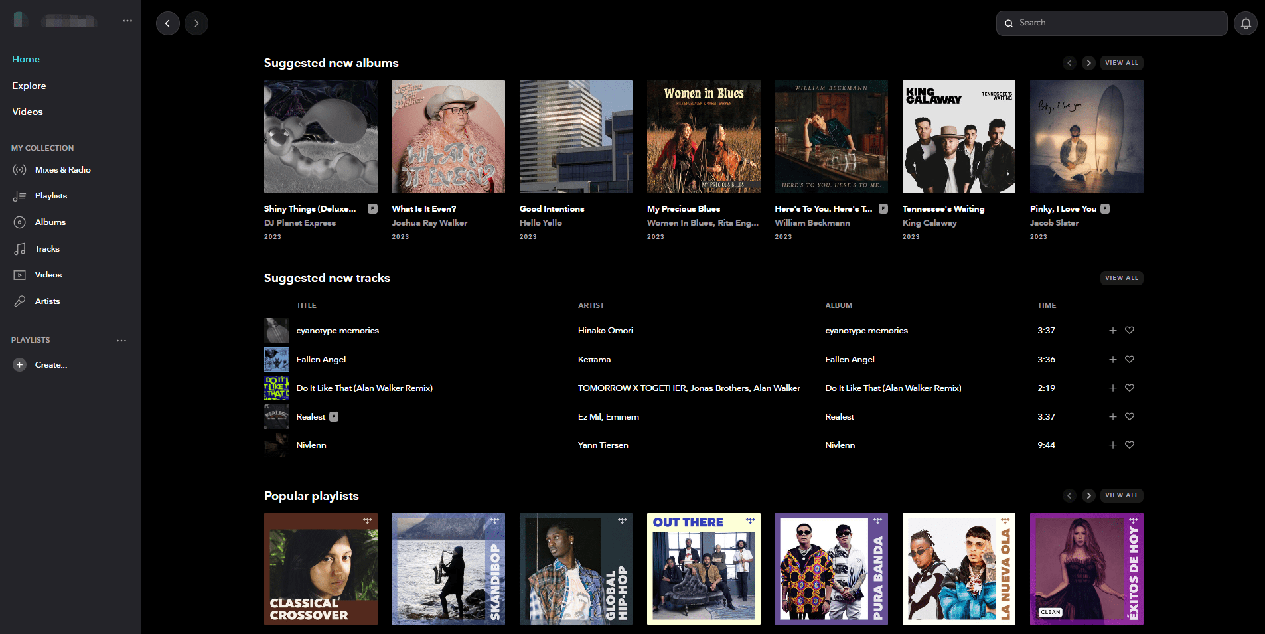Open the notifications bell
This screenshot has width=1265, height=634.
coord(1246,23)
